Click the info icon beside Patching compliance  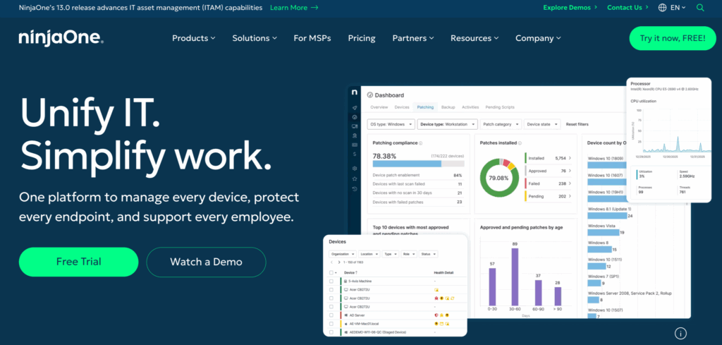click(x=421, y=143)
